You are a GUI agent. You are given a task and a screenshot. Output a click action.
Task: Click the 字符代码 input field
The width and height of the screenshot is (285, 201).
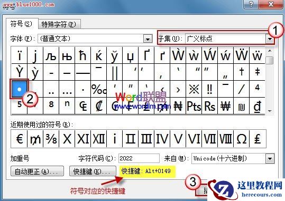pyautogui.click(x=139, y=158)
